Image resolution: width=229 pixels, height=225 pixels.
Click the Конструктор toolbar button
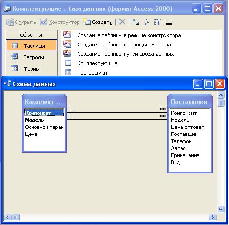(60, 22)
